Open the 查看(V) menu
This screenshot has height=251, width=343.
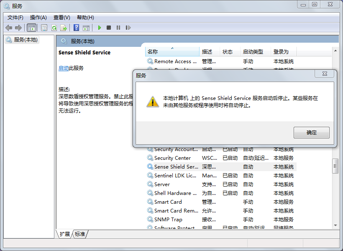coord(61,18)
